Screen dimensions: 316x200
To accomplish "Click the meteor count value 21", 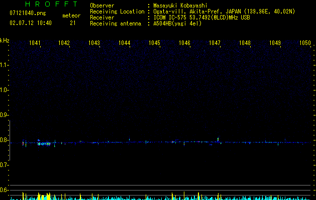I will point(73,23).
